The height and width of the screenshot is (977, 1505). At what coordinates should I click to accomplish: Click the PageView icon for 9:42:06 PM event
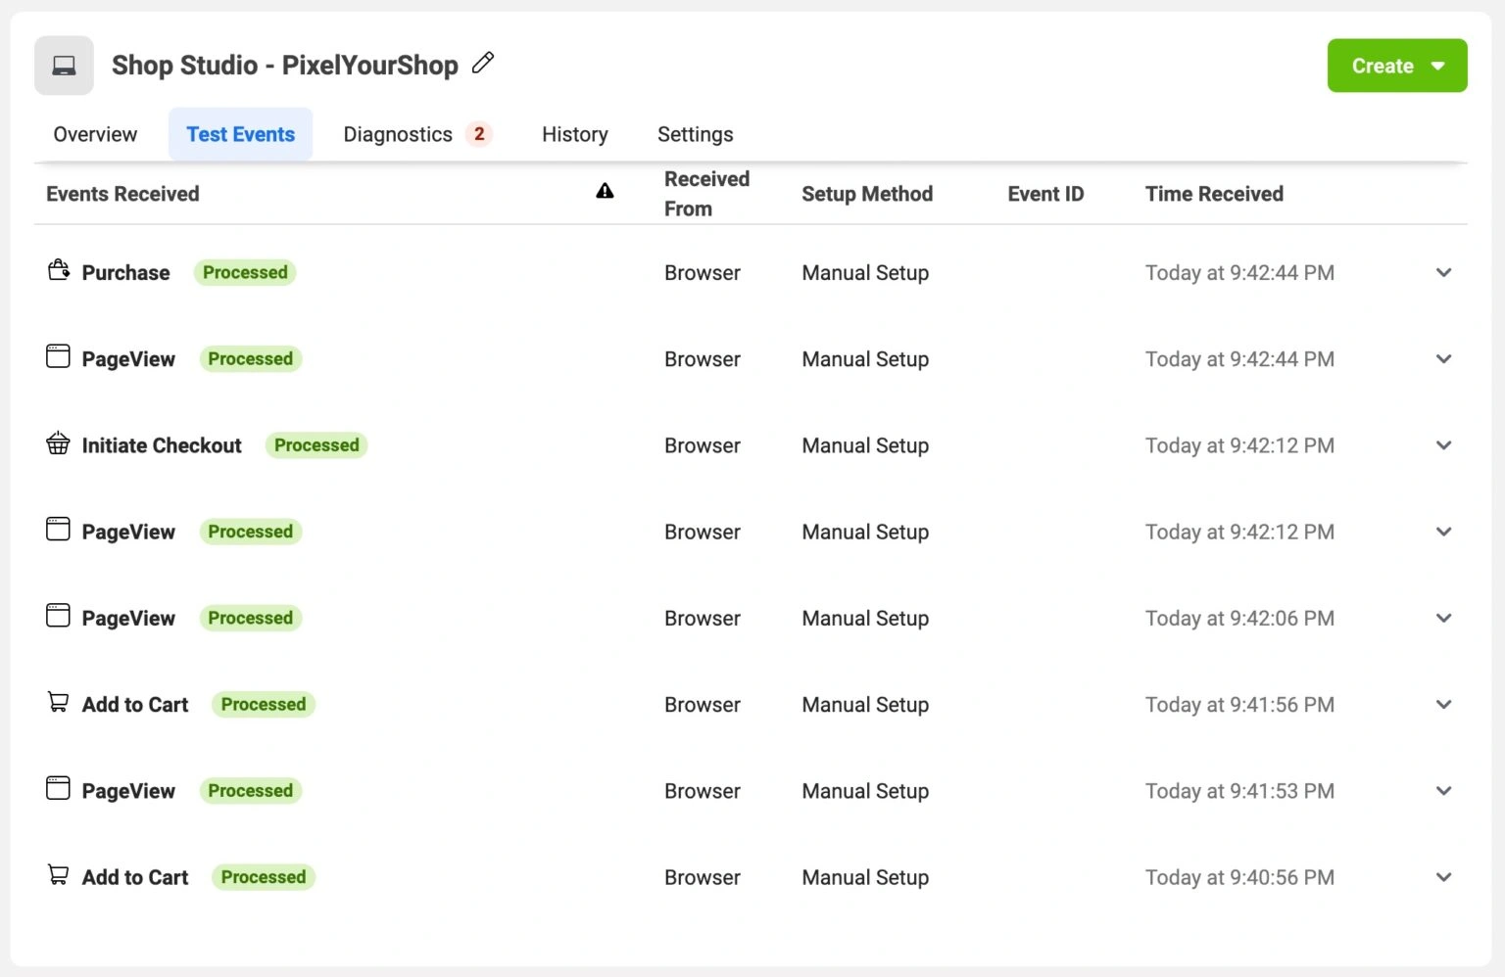coord(59,616)
